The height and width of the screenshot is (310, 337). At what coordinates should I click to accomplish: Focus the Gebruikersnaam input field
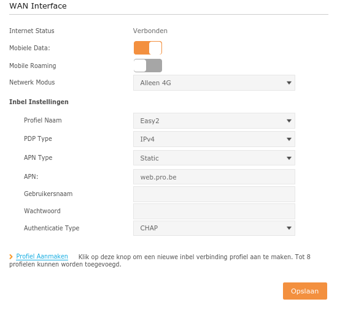(214, 194)
